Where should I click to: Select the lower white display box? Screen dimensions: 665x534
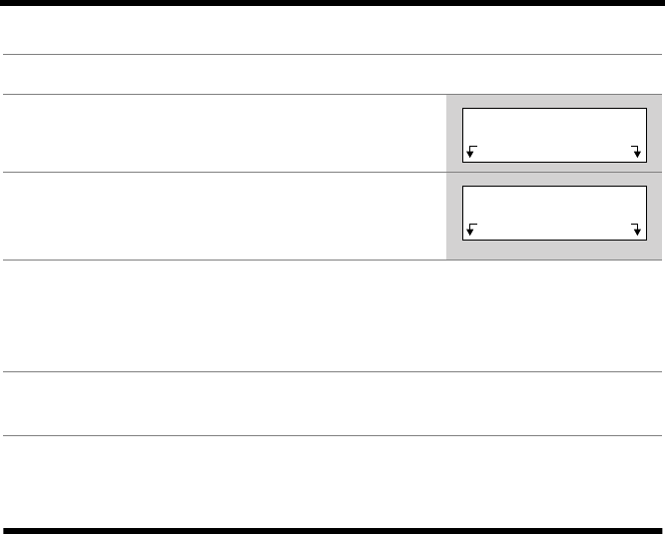coord(553,205)
